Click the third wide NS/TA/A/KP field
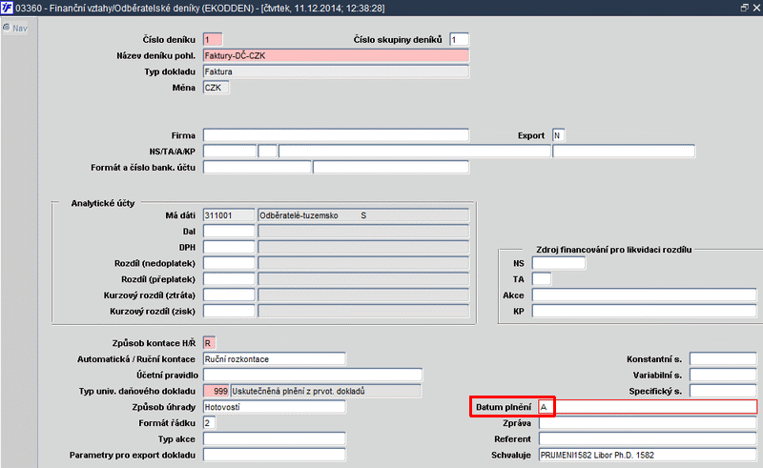This screenshot has height=468, width=763. pyautogui.click(x=415, y=152)
